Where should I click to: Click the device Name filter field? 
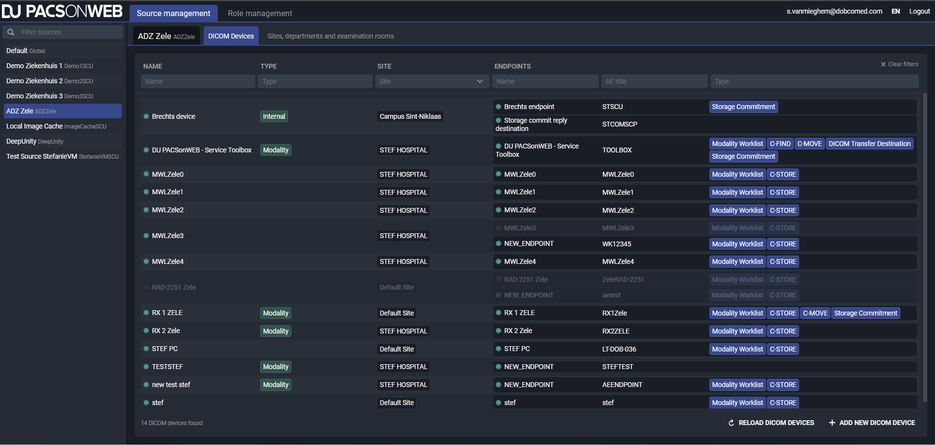pos(198,81)
